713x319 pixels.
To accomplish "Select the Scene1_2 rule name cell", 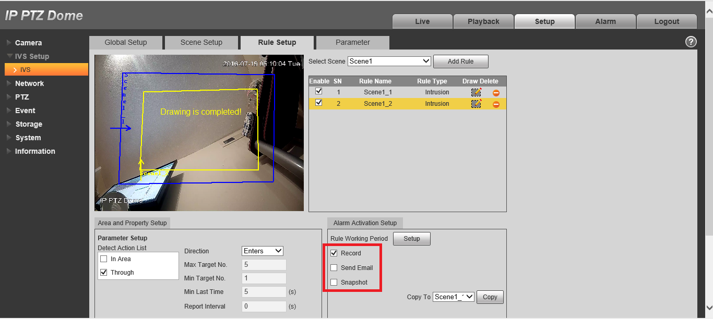I will pyautogui.click(x=378, y=104).
